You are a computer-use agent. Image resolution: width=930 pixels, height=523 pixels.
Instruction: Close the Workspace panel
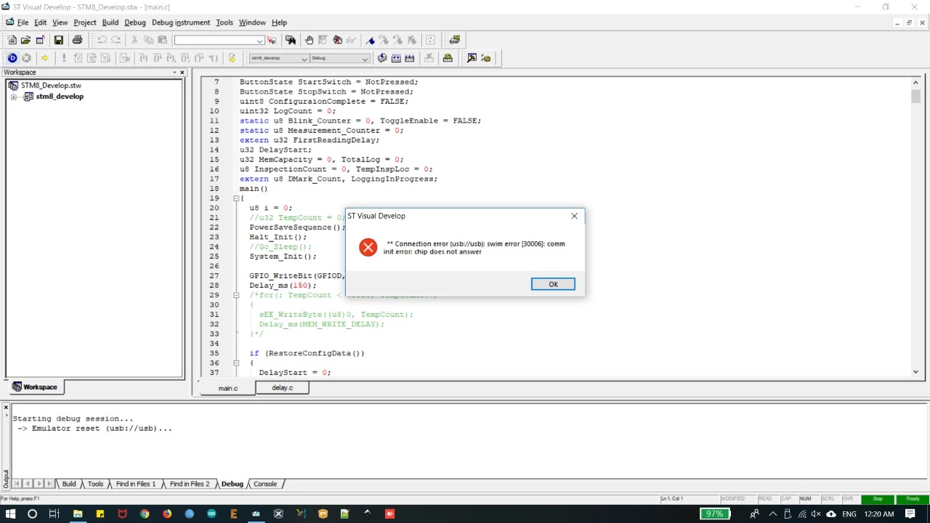pyautogui.click(x=182, y=73)
